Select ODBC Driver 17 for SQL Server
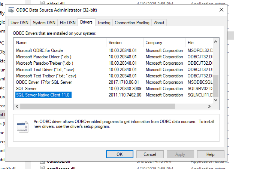The height and width of the screenshot is (178, 275). (44, 82)
